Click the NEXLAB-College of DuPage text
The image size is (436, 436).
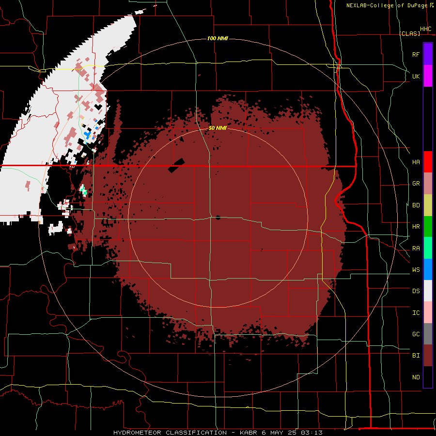pos(387,5)
